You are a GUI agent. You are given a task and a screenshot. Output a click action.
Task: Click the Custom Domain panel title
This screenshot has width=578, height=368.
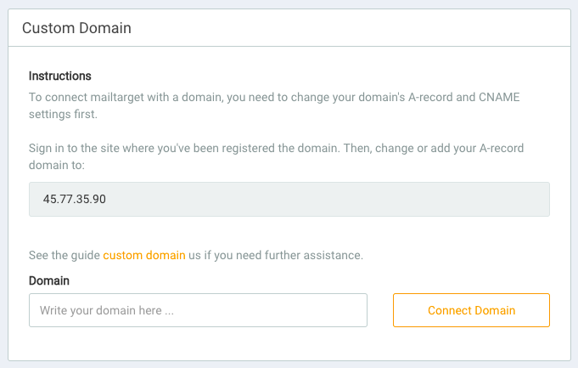coord(76,28)
